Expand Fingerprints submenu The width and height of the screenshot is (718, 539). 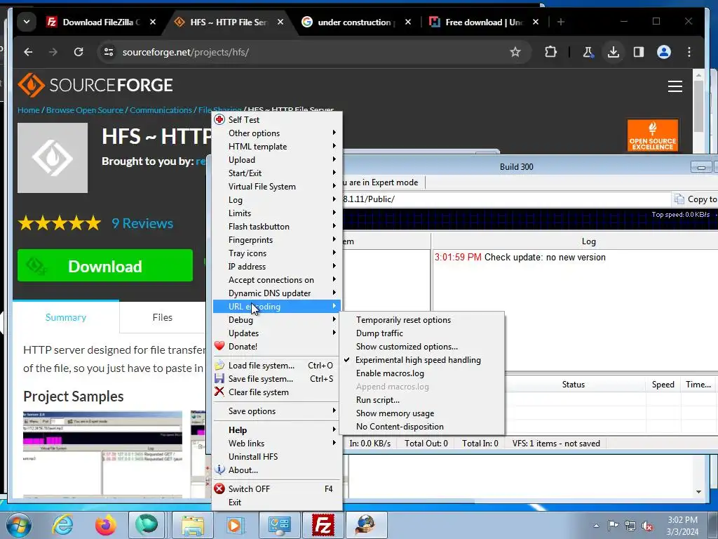tap(278, 240)
